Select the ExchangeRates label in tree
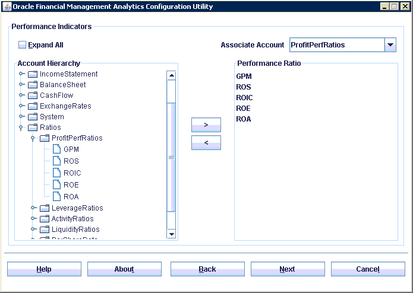This screenshot has width=413, height=293. [65, 106]
